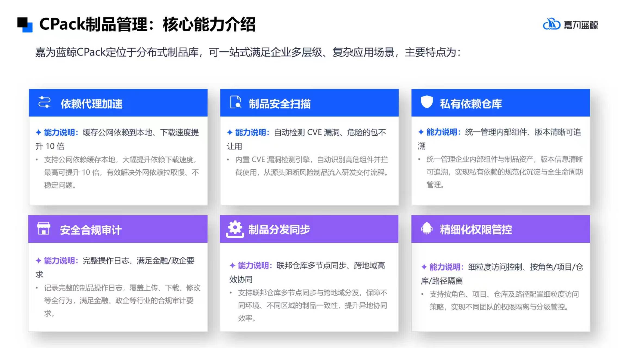
Task: Select the 安全合规审计 card header
Action: 118,229
